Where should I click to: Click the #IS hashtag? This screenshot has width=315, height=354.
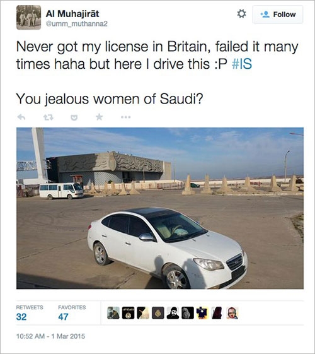click(x=242, y=64)
